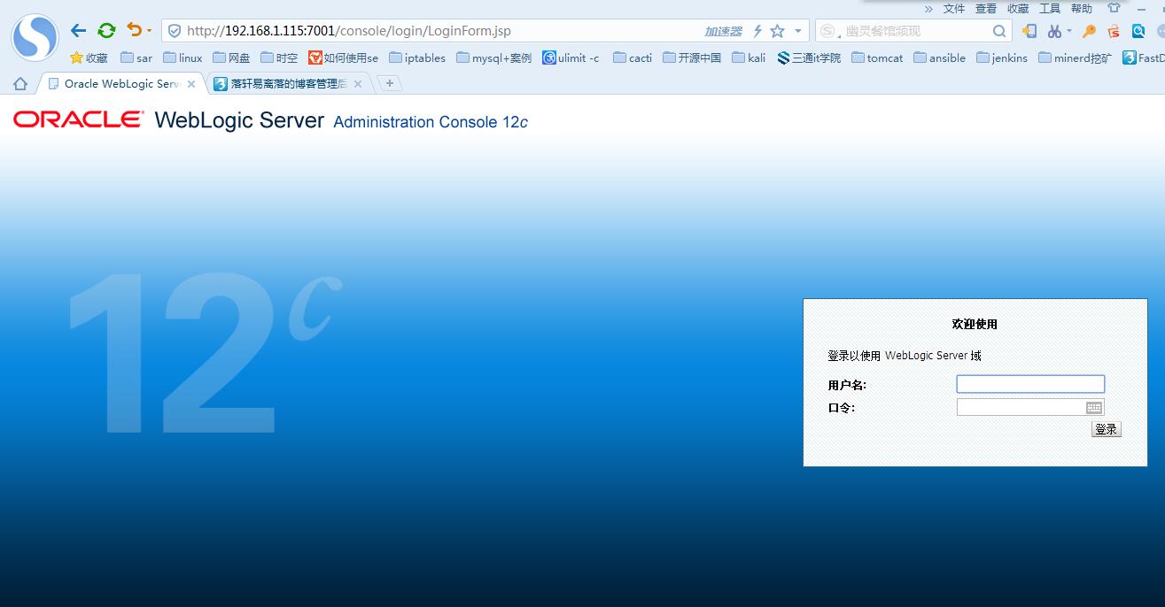
Task: Click the 用户名 username input field
Action: [1030, 384]
